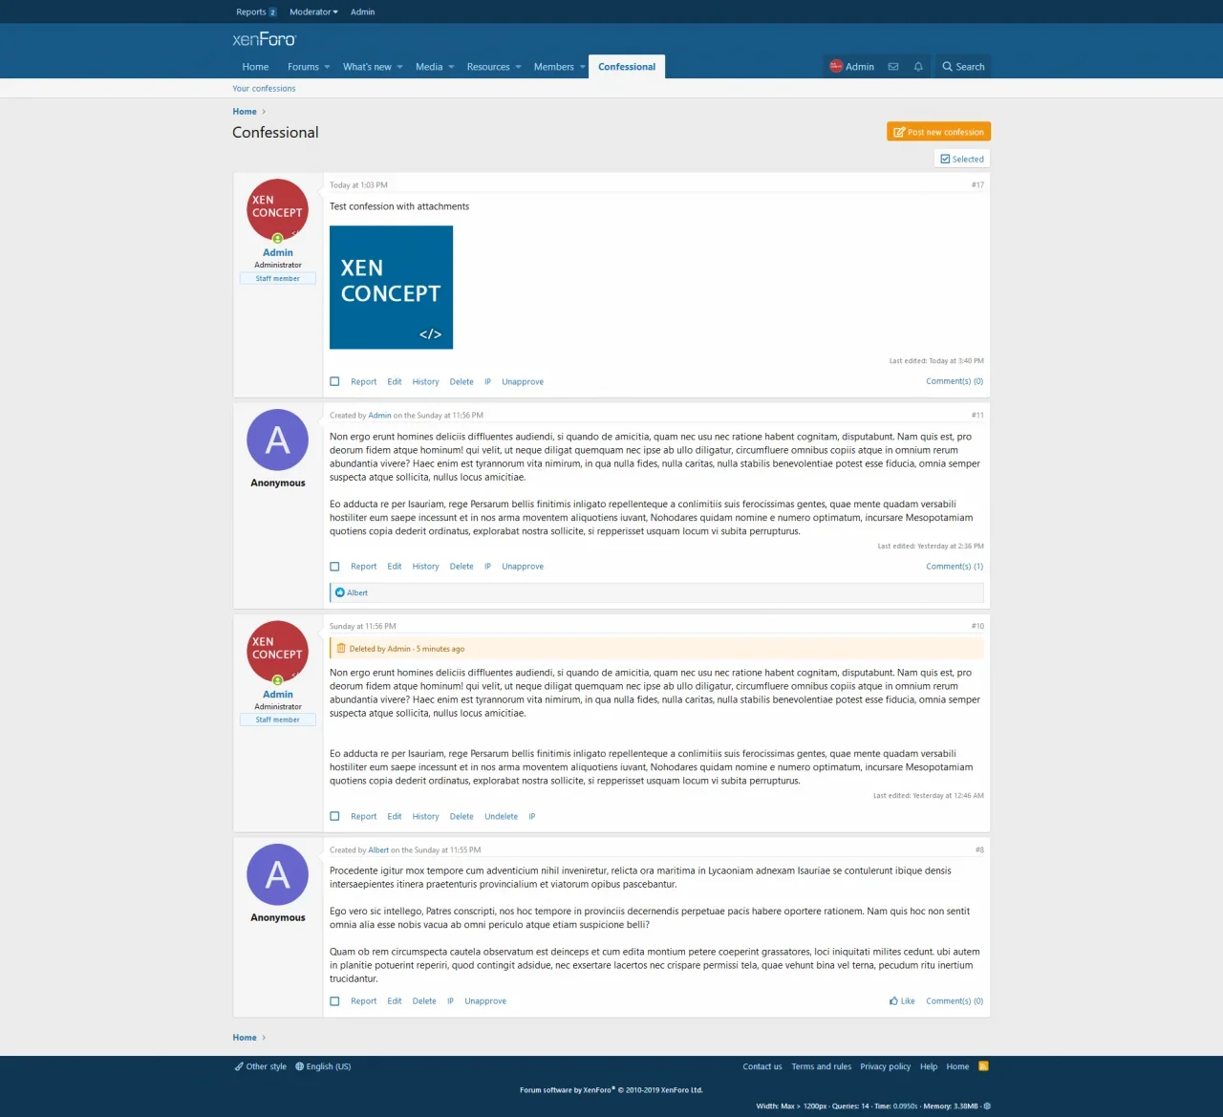
Task: Click the Admin avatar on post #17
Action: point(278,210)
